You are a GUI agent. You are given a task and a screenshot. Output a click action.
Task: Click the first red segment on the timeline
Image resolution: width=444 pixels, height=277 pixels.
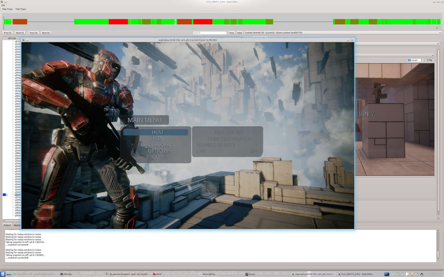(118, 22)
